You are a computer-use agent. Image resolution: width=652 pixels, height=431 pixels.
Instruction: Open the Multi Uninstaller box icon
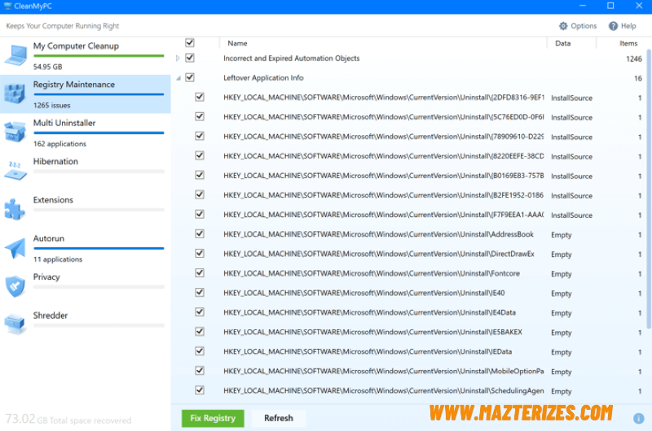tap(15, 132)
